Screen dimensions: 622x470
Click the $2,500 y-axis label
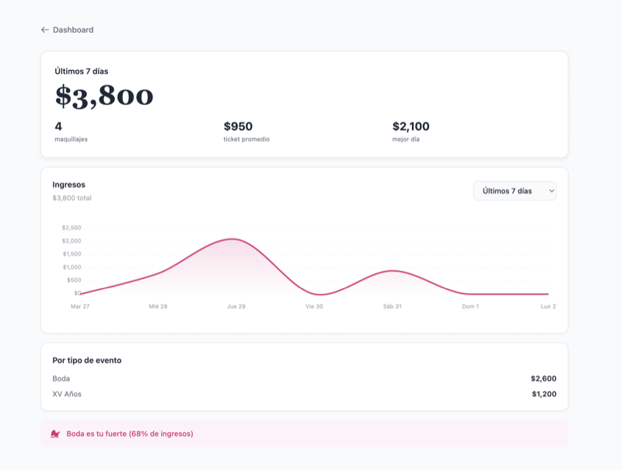coord(72,228)
